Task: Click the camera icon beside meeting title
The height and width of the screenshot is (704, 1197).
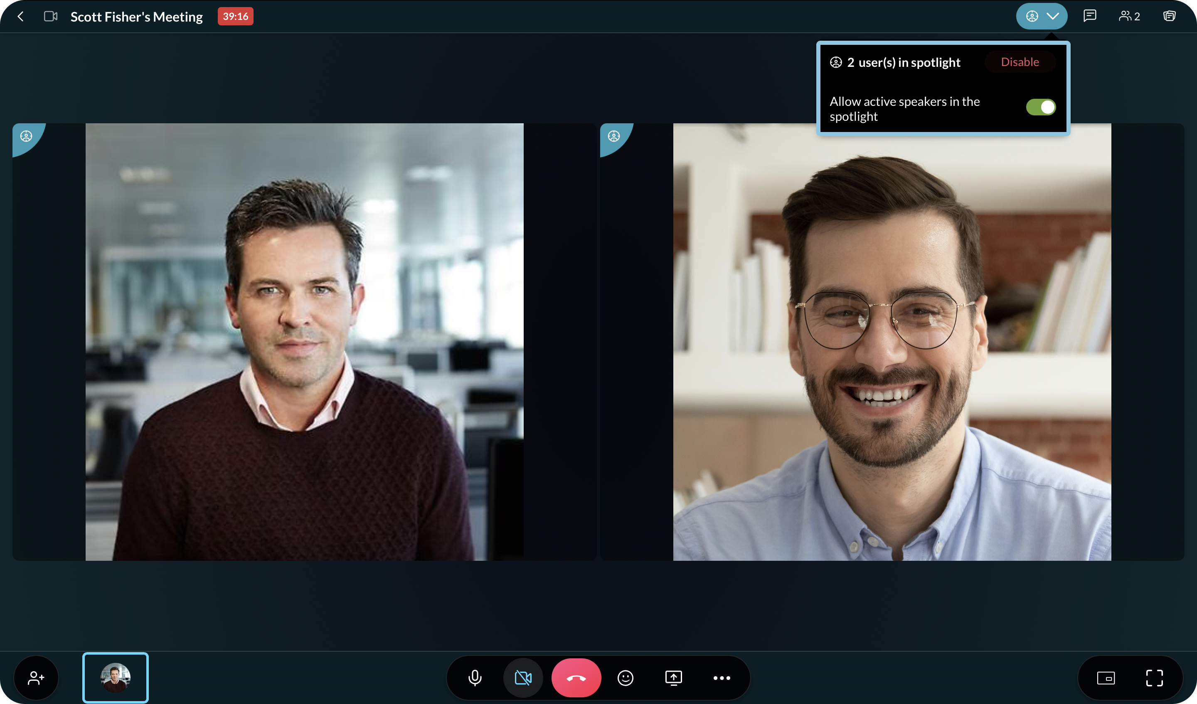Action: click(50, 17)
